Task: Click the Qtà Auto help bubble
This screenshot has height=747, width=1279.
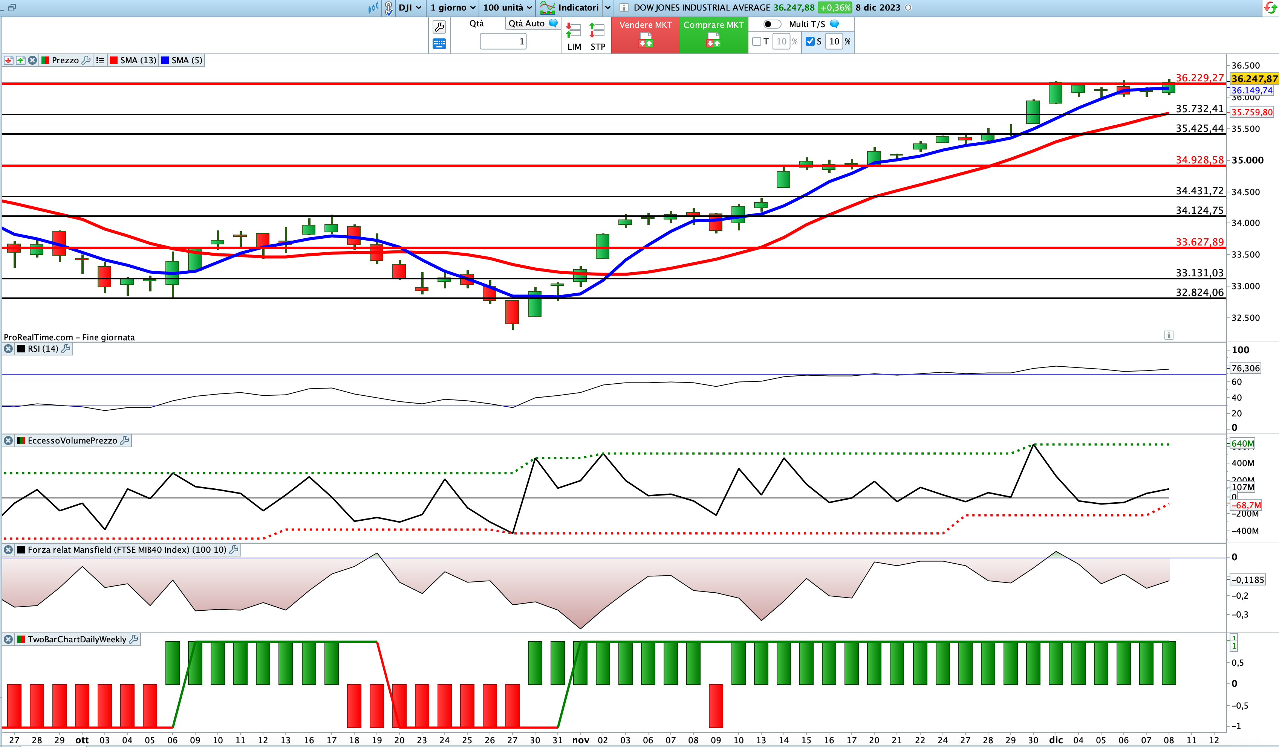Action: 554,23
